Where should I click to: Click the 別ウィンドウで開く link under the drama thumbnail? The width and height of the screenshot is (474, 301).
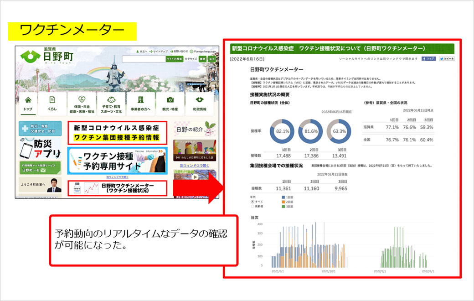(x=195, y=166)
